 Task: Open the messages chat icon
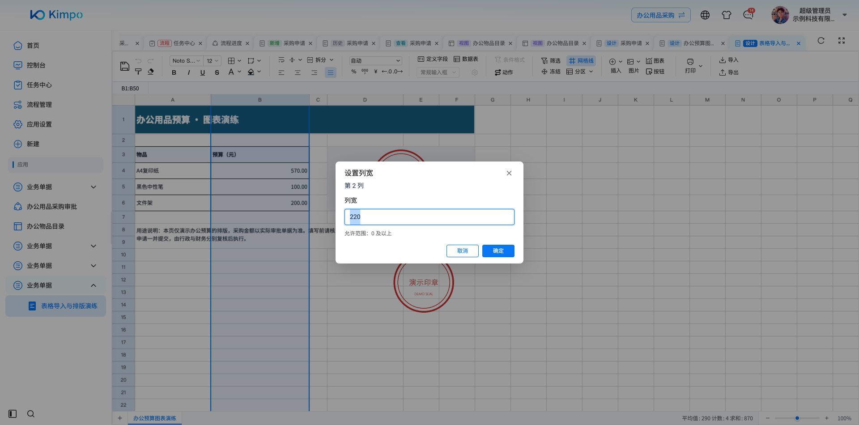(x=748, y=15)
